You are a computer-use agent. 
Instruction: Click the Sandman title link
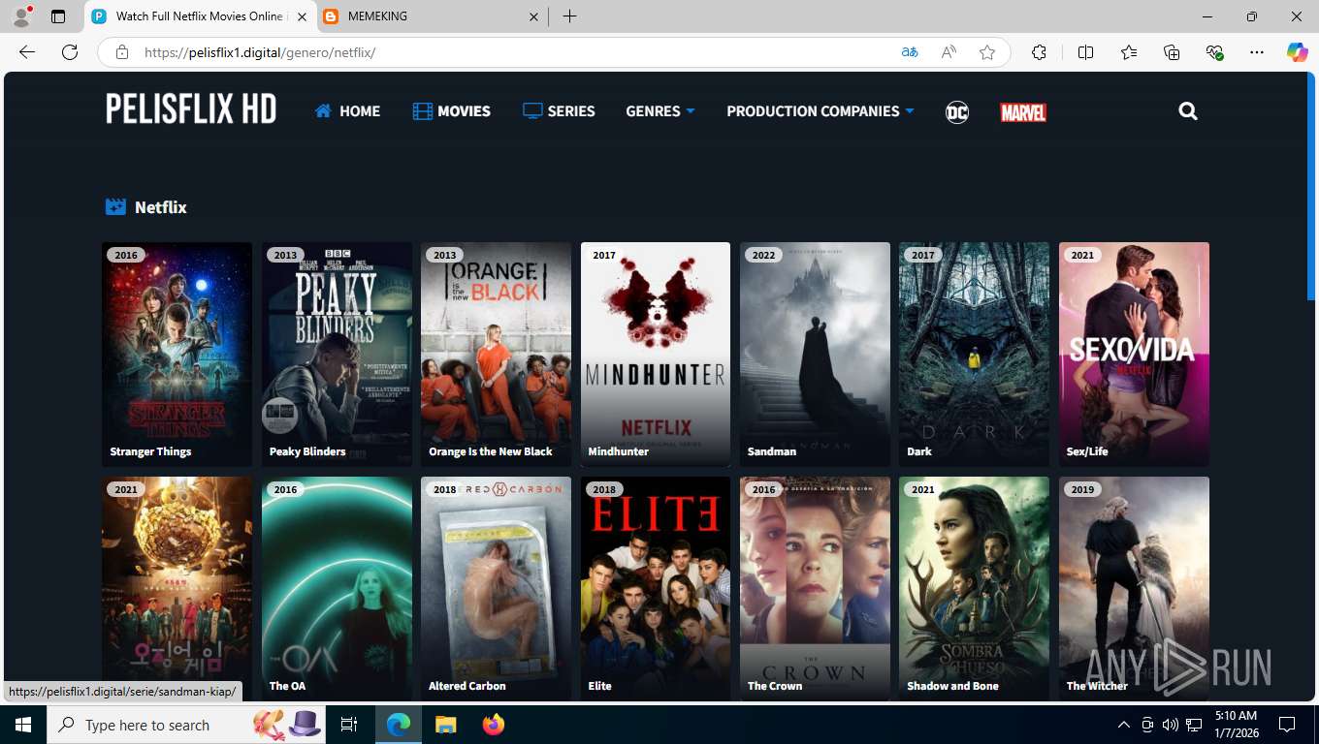[772, 451]
